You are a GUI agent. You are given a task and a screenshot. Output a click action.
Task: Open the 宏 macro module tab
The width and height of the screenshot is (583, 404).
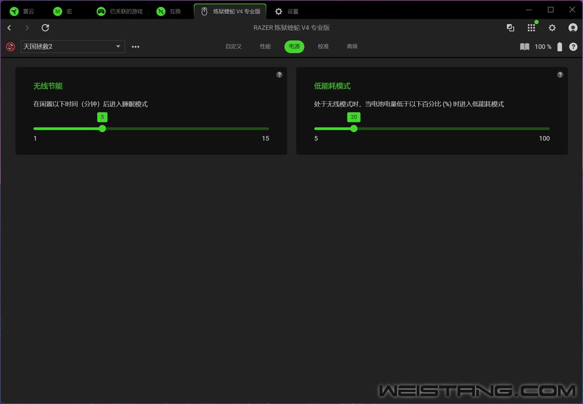point(63,11)
